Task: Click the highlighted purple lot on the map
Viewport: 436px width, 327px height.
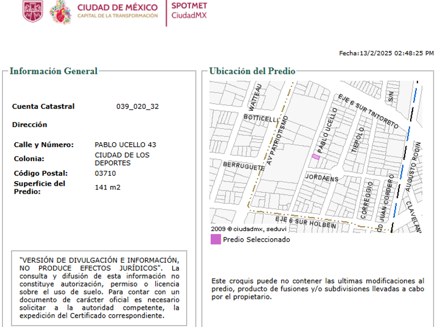Action: point(316,157)
